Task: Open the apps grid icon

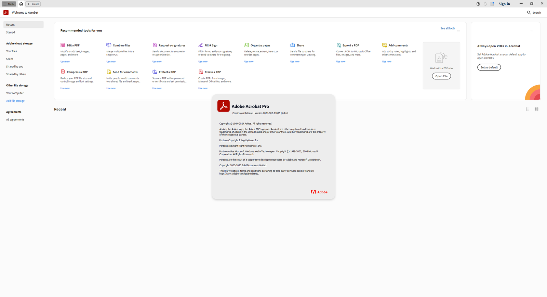Action: [x=492, y=4]
